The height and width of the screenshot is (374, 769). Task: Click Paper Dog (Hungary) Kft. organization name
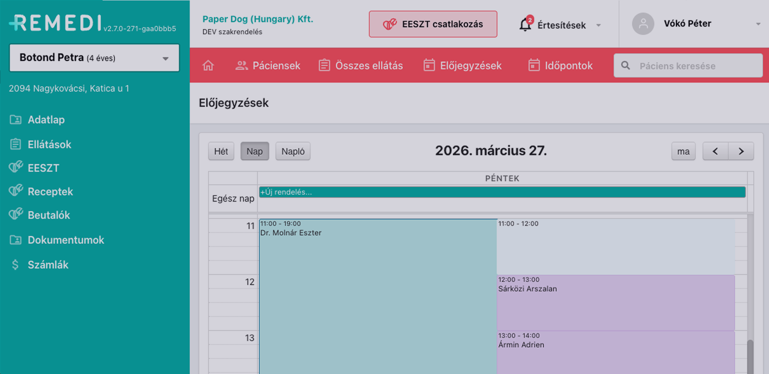click(x=258, y=19)
